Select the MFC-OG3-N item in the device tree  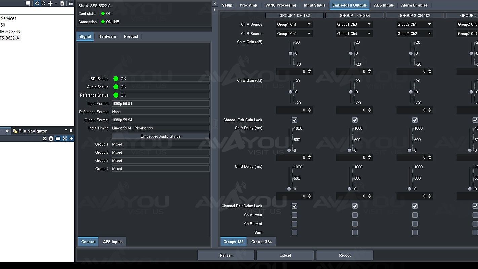tap(10, 31)
